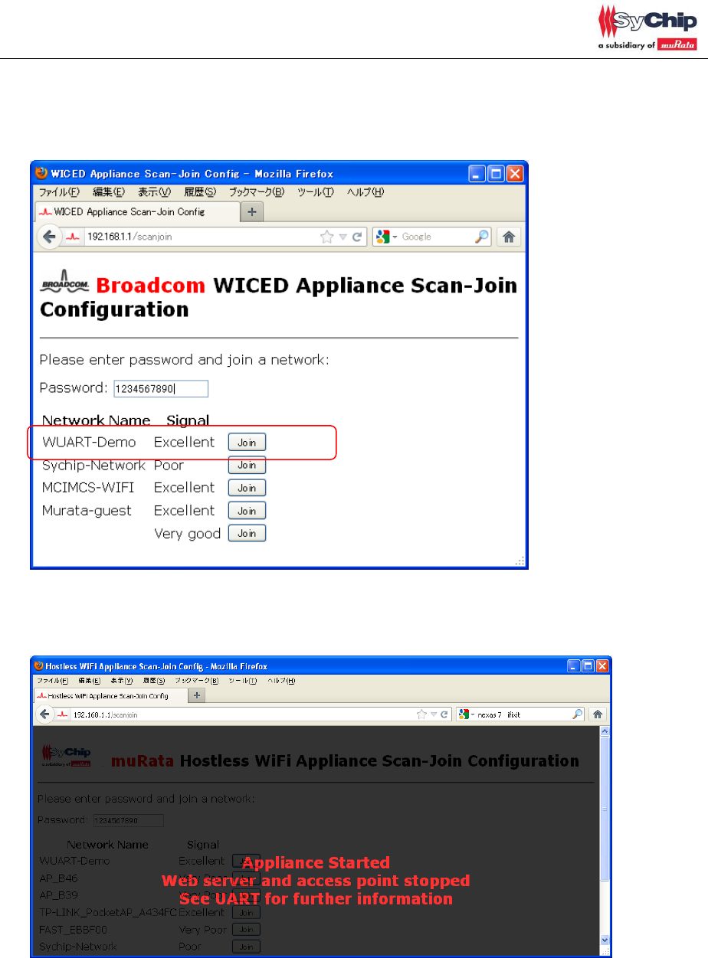Open ヘルプ(H) menu in Hostless WiFi window
The height and width of the screenshot is (958, 708).
pos(281,681)
